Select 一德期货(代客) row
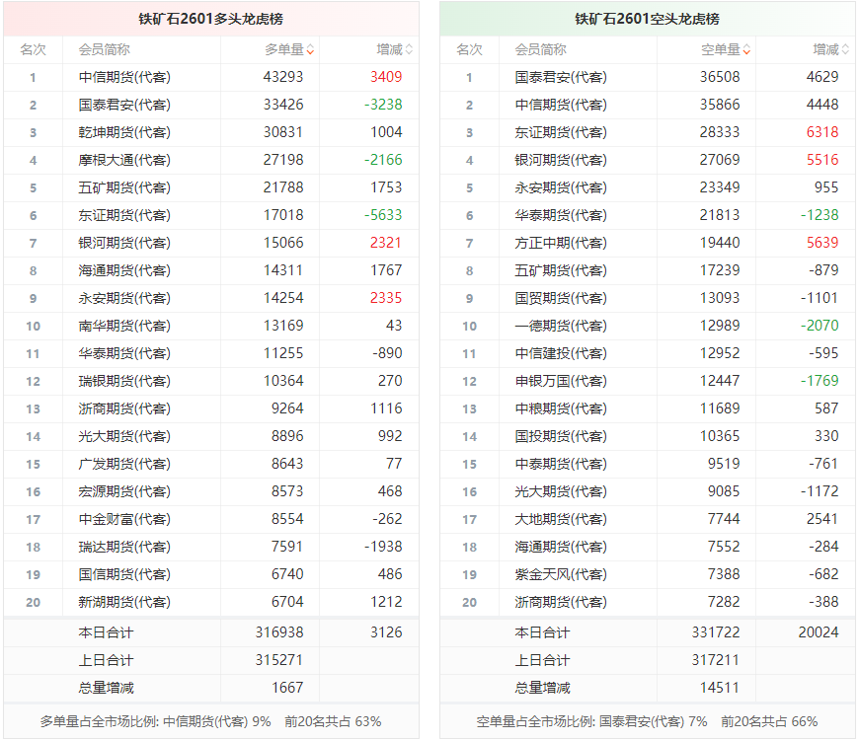Viewport: 859px width, 741px height. [647, 327]
